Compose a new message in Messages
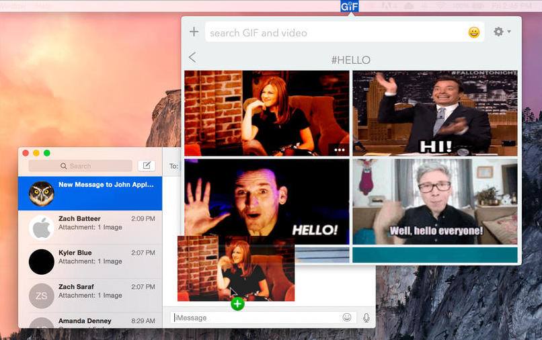Viewport: 542px width, 340px height. click(147, 165)
